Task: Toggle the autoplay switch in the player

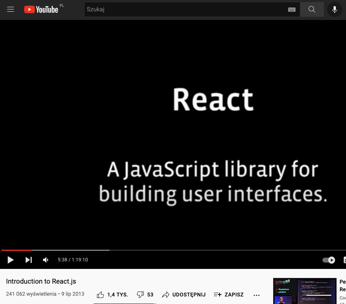Action: [329, 260]
